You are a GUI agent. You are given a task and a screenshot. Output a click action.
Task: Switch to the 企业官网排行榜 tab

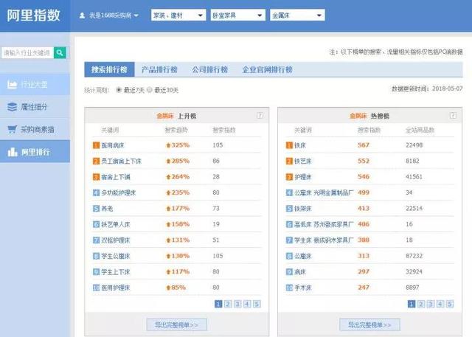coord(267,70)
